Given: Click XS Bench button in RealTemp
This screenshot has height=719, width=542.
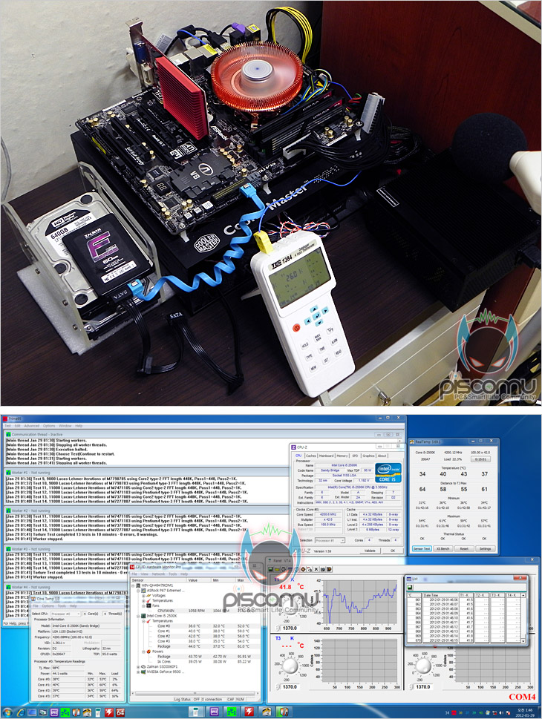Looking at the screenshot, I should (443, 548).
